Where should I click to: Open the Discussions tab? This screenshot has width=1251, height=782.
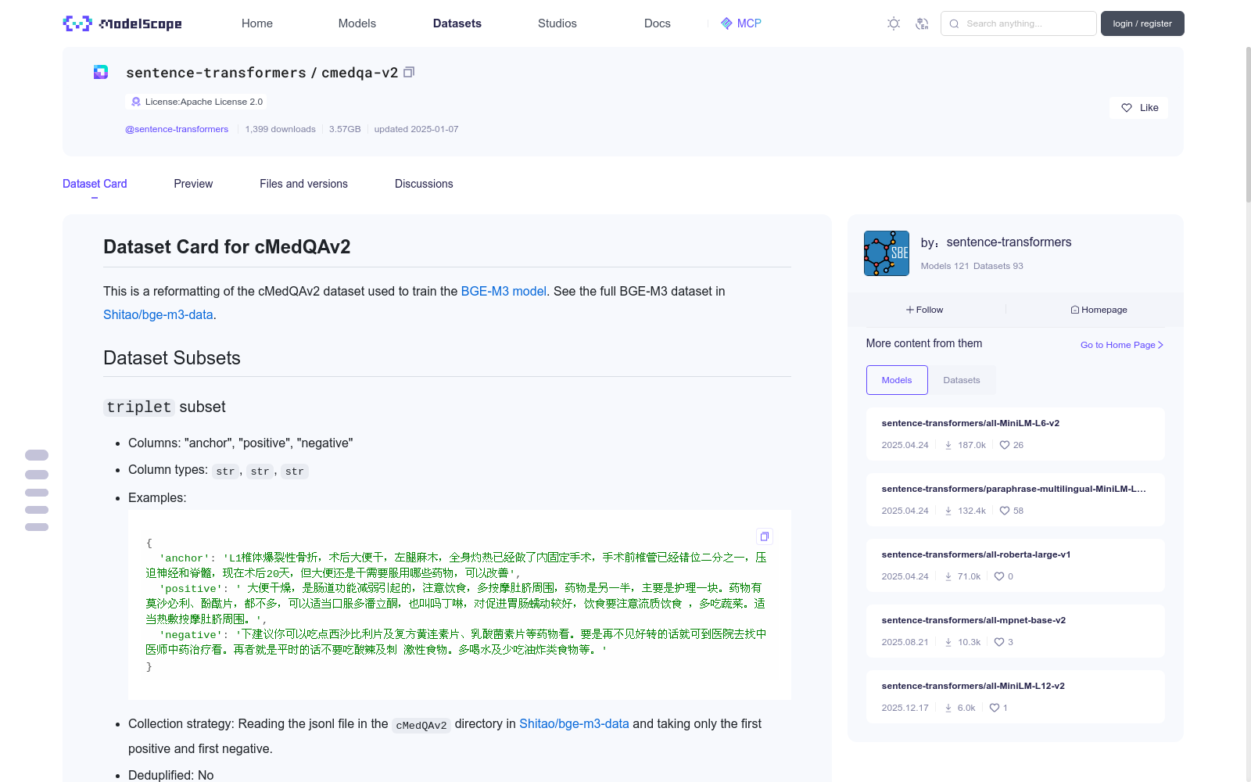tap(424, 184)
